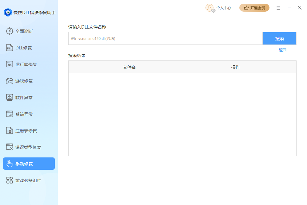Select the 错误类型修复 window icon
Screen dimensions: 307x205
pyautogui.click(x=10, y=147)
